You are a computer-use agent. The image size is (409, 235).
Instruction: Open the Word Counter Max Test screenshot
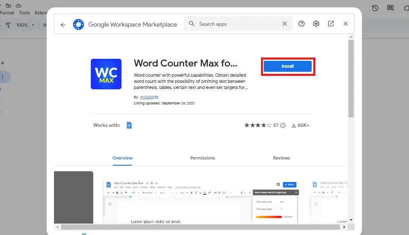[x=201, y=202]
